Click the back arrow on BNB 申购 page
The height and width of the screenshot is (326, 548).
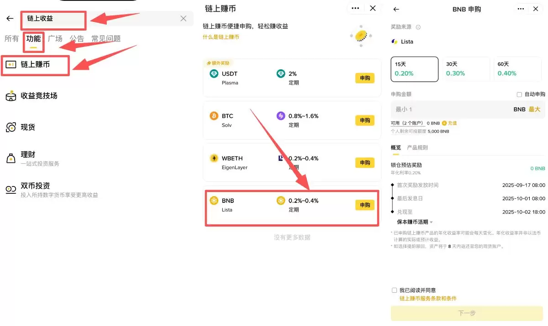tap(395, 9)
